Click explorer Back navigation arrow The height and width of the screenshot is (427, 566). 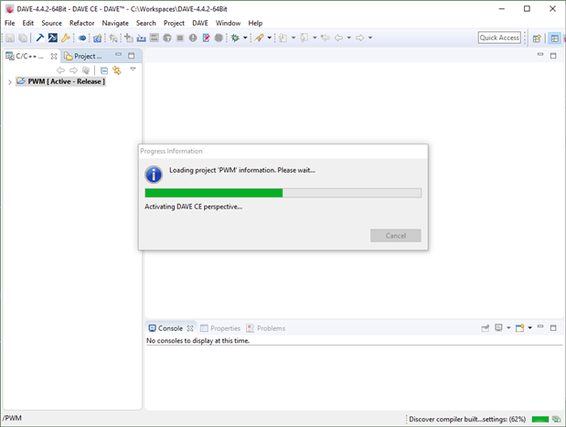tap(60, 70)
